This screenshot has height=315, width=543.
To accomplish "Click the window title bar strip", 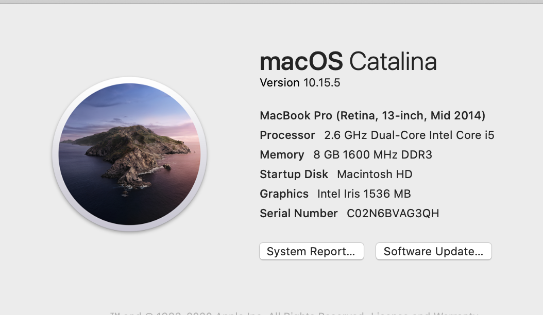I will point(271,2).
